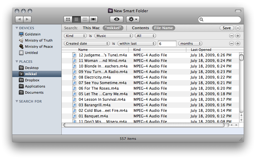Open the Created date attribute dropdown
The image size is (256, 159).
point(87,43)
